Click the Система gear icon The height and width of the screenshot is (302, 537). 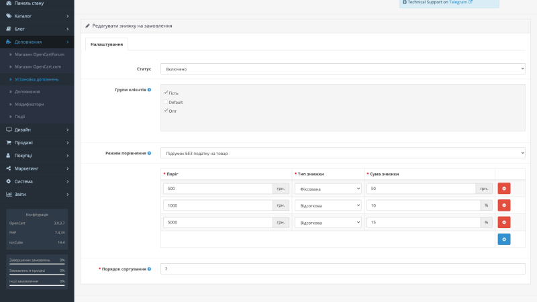(x=9, y=181)
